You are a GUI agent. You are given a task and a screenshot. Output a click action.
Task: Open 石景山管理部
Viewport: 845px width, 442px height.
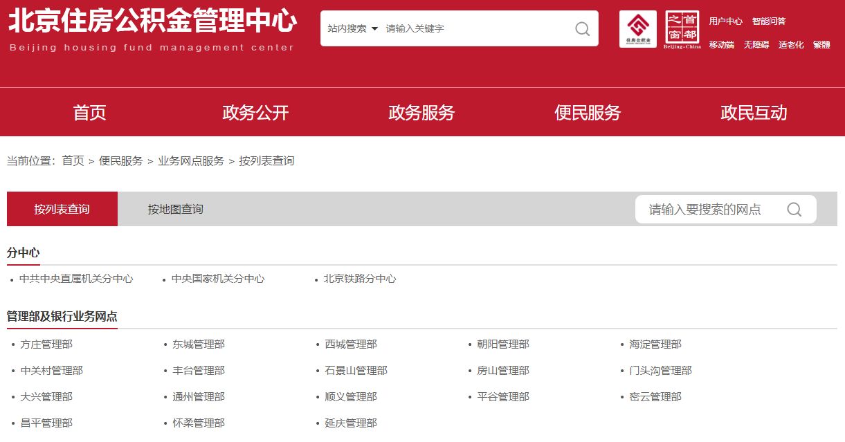[356, 370]
